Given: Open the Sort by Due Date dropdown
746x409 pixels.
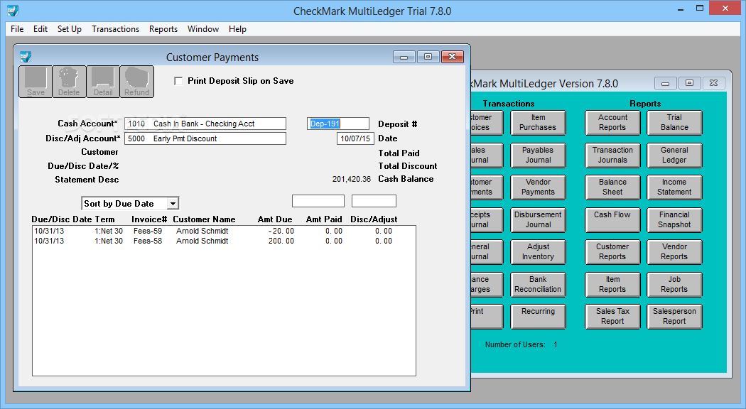Looking at the screenshot, I should point(130,204).
